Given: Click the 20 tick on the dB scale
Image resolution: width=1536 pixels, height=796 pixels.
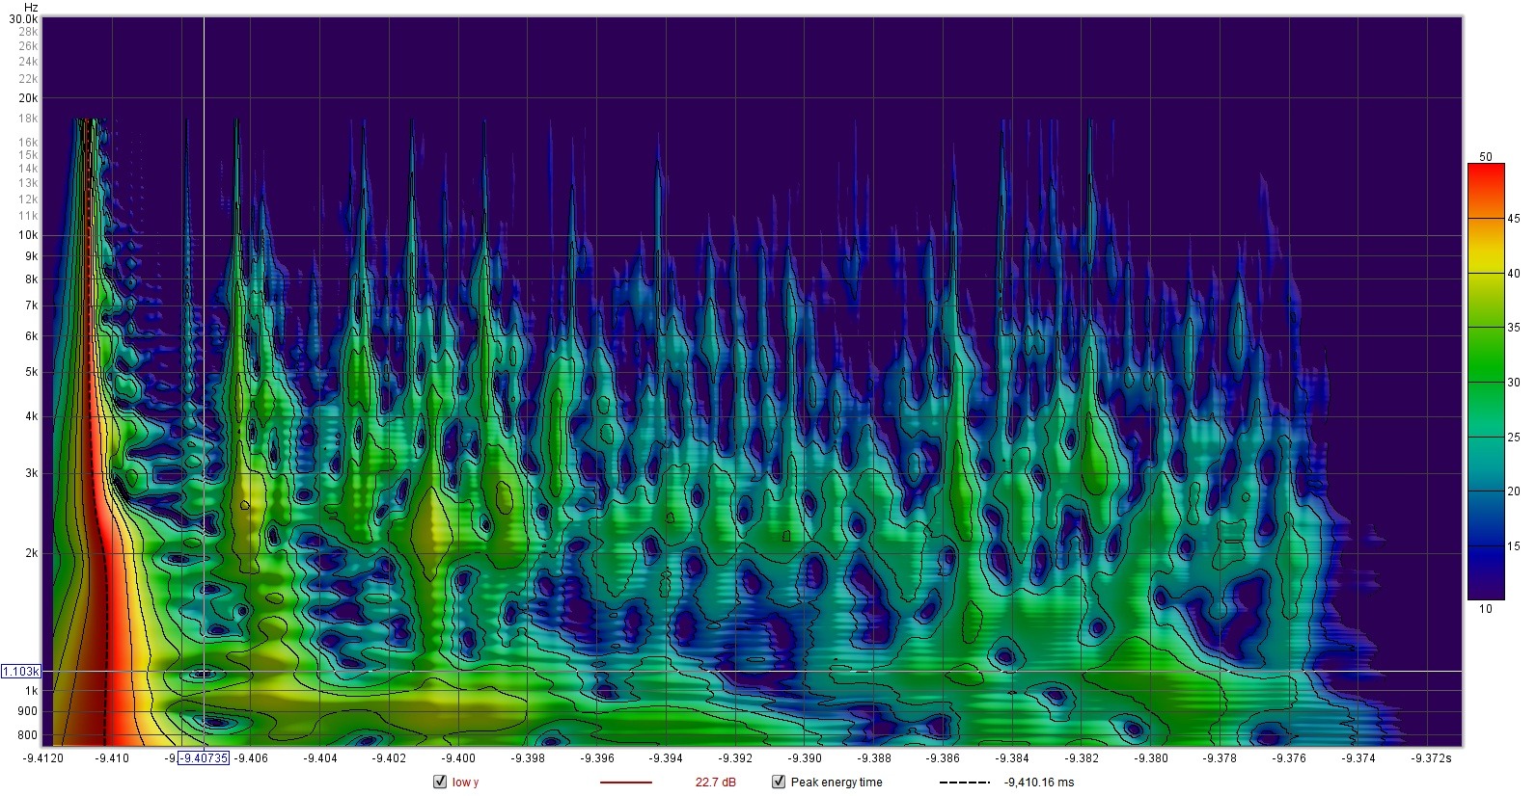Looking at the screenshot, I should click(x=1514, y=491).
